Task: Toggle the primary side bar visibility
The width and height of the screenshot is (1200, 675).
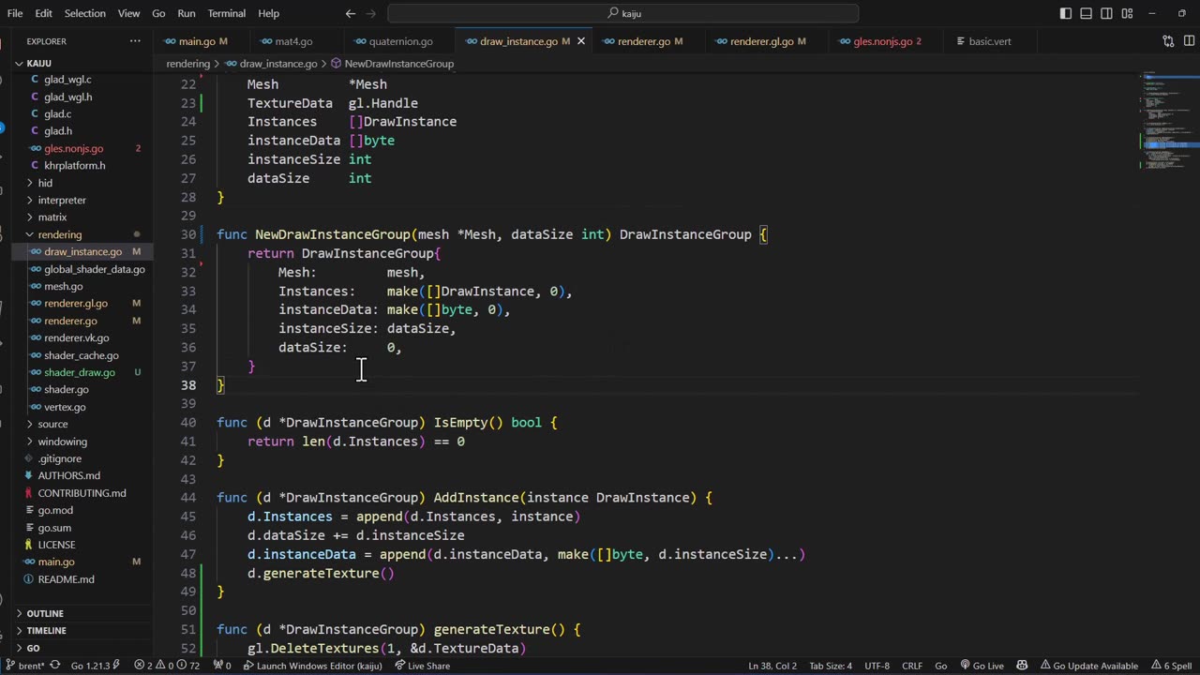Action: point(1066,13)
